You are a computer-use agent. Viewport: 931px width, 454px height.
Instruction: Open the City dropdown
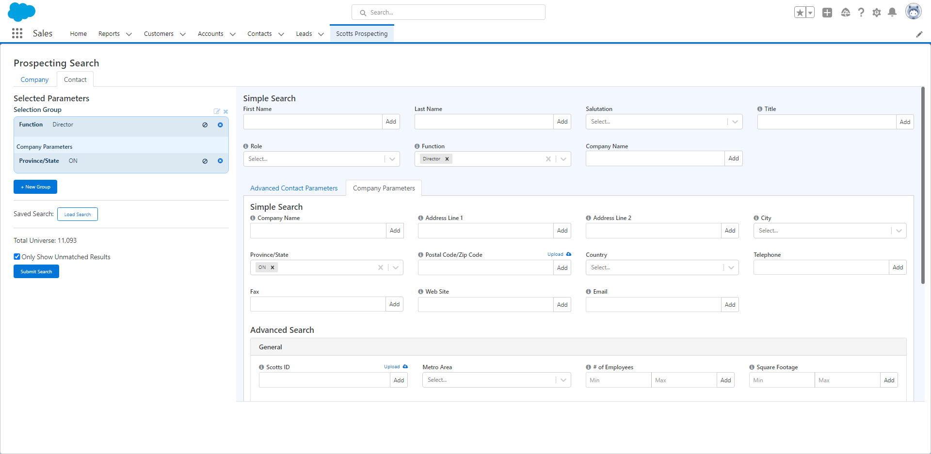click(830, 231)
